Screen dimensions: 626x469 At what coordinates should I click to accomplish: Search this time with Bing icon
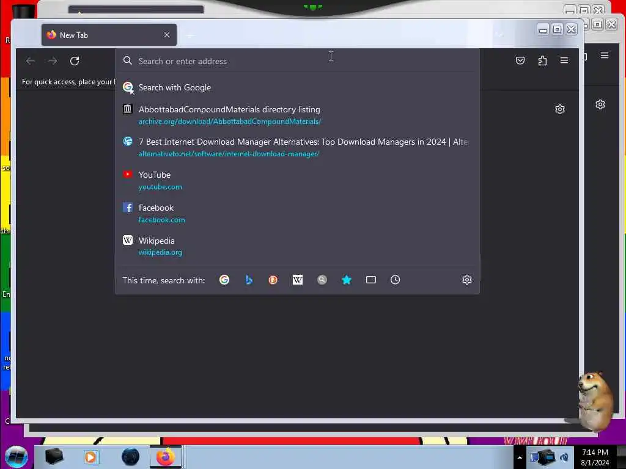pyautogui.click(x=249, y=280)
